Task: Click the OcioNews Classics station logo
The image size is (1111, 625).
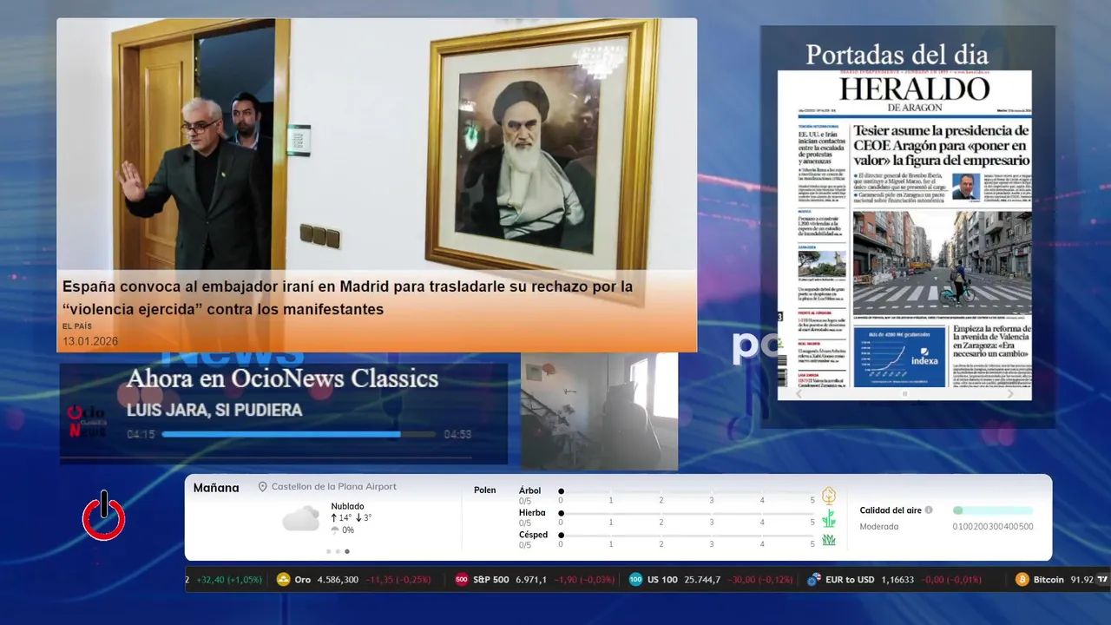Action: [x=87, y=421]
